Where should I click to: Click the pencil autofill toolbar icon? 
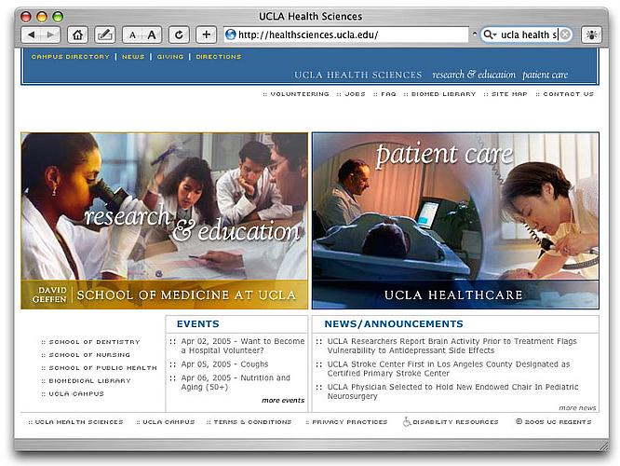point(105,34)
